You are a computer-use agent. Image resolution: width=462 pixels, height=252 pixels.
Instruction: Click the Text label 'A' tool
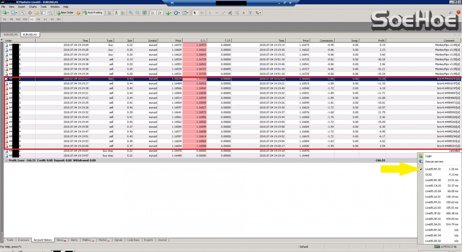pyautogui.click(x=244, y=13)
